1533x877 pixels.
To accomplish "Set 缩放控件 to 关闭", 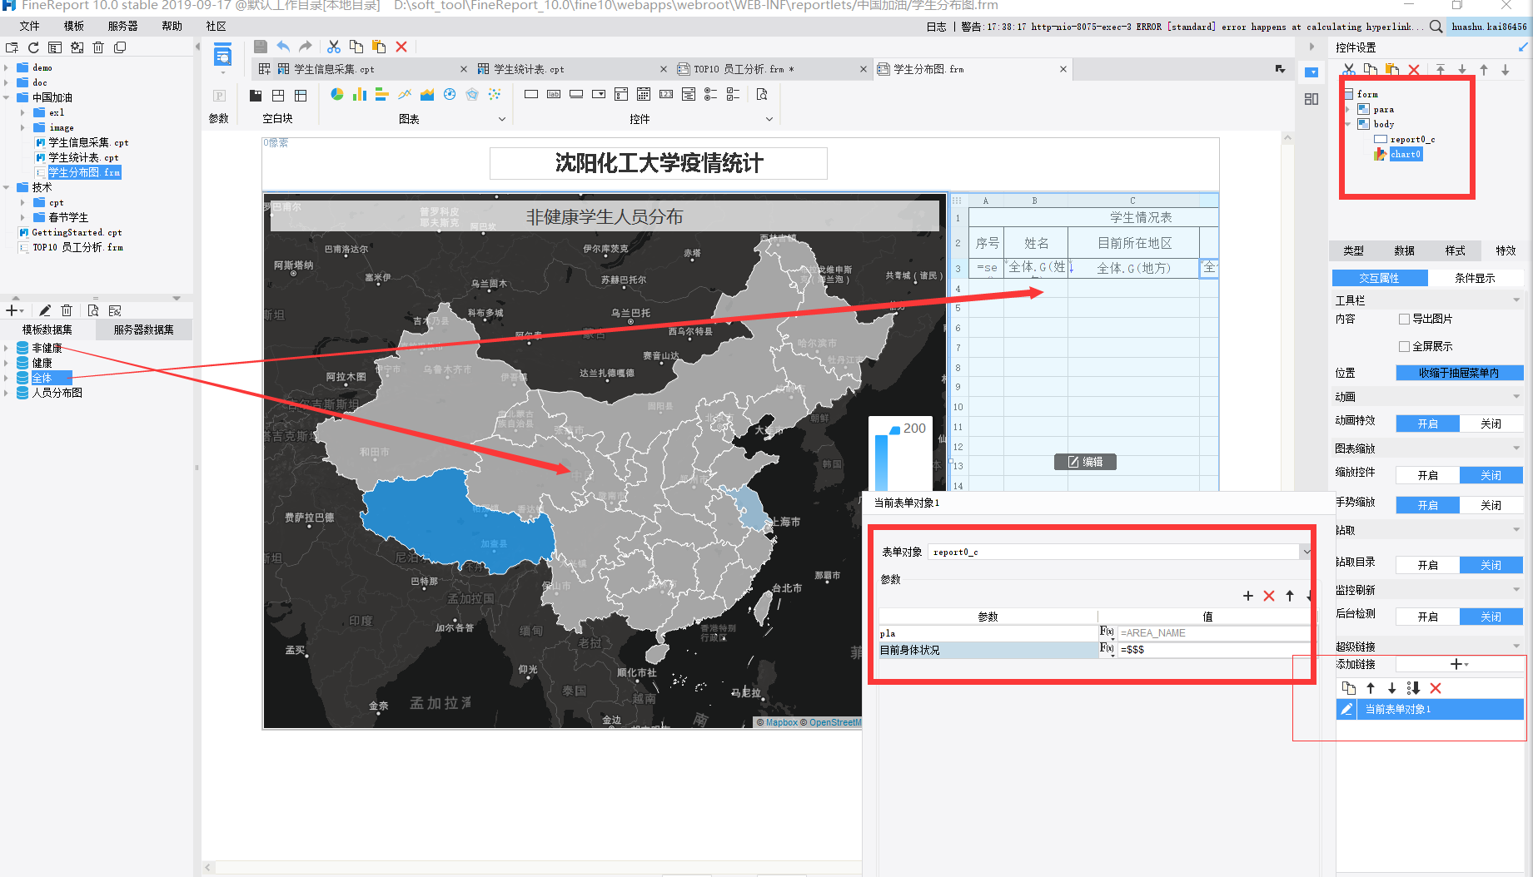I will coord(1491,475).
